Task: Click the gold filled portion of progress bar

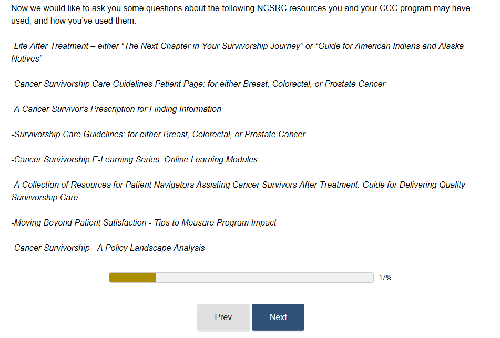Action: (x=132, y=278)
